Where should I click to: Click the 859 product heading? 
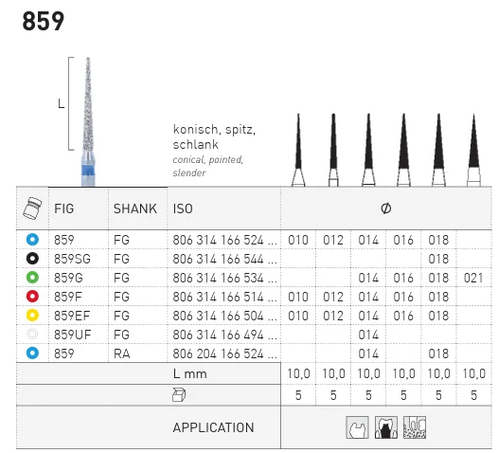44,21
